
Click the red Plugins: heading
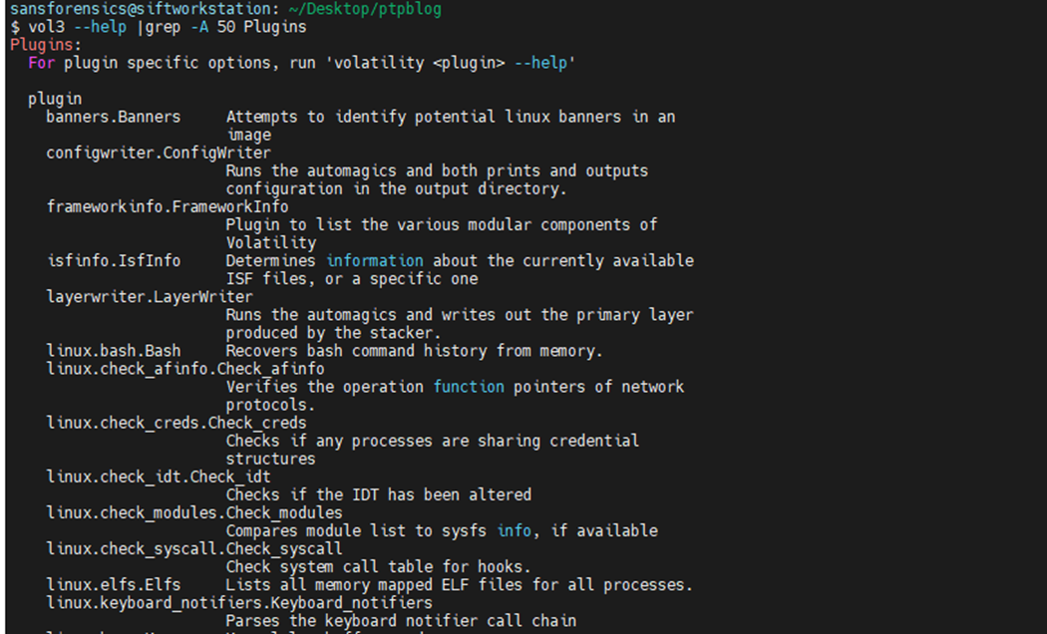pos(46,45)
